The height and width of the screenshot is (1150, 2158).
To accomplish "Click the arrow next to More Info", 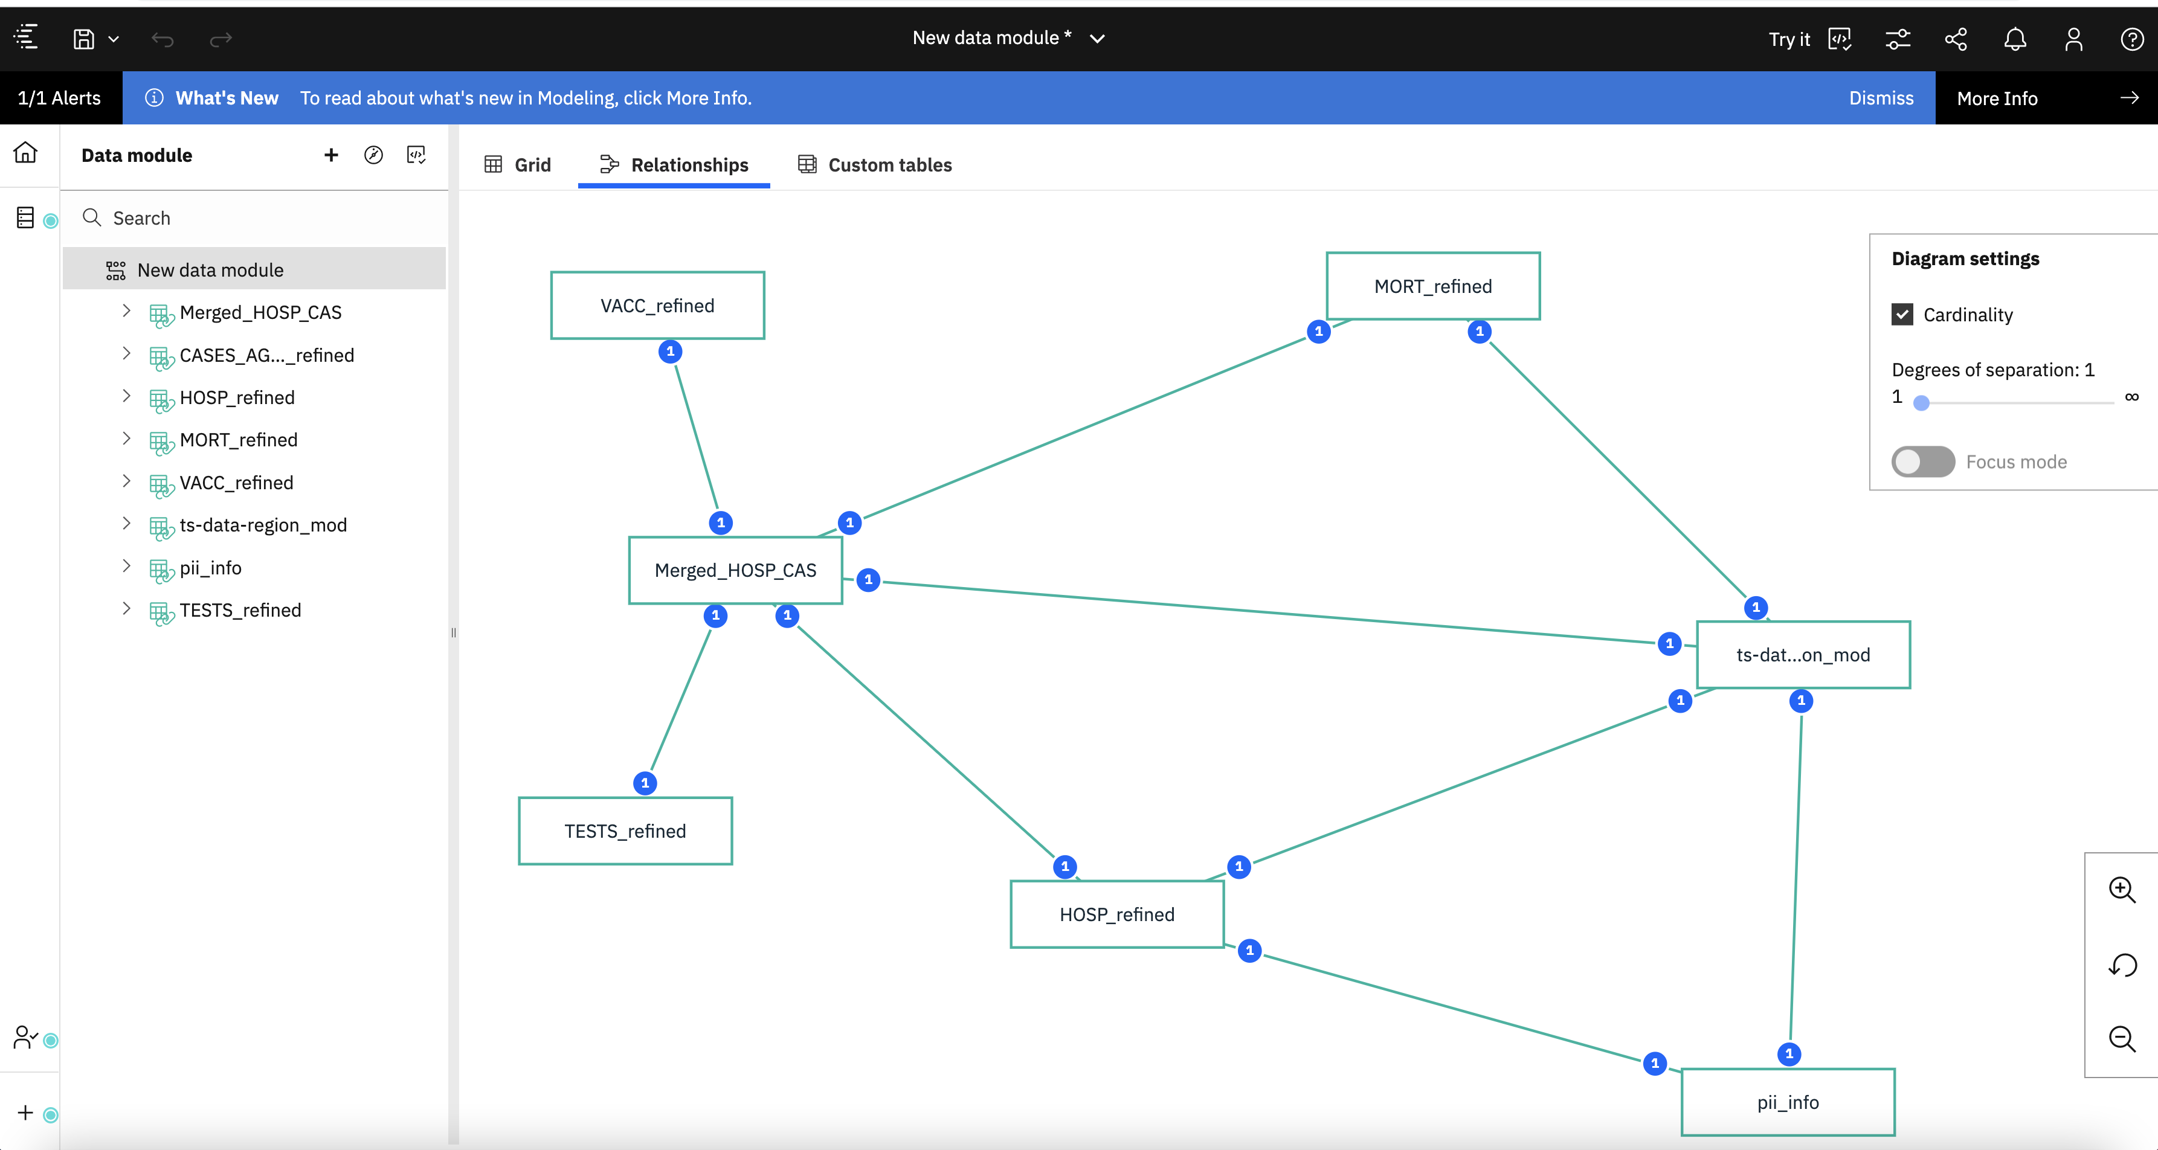I will pyautogui.click(x=2128, y=98).
